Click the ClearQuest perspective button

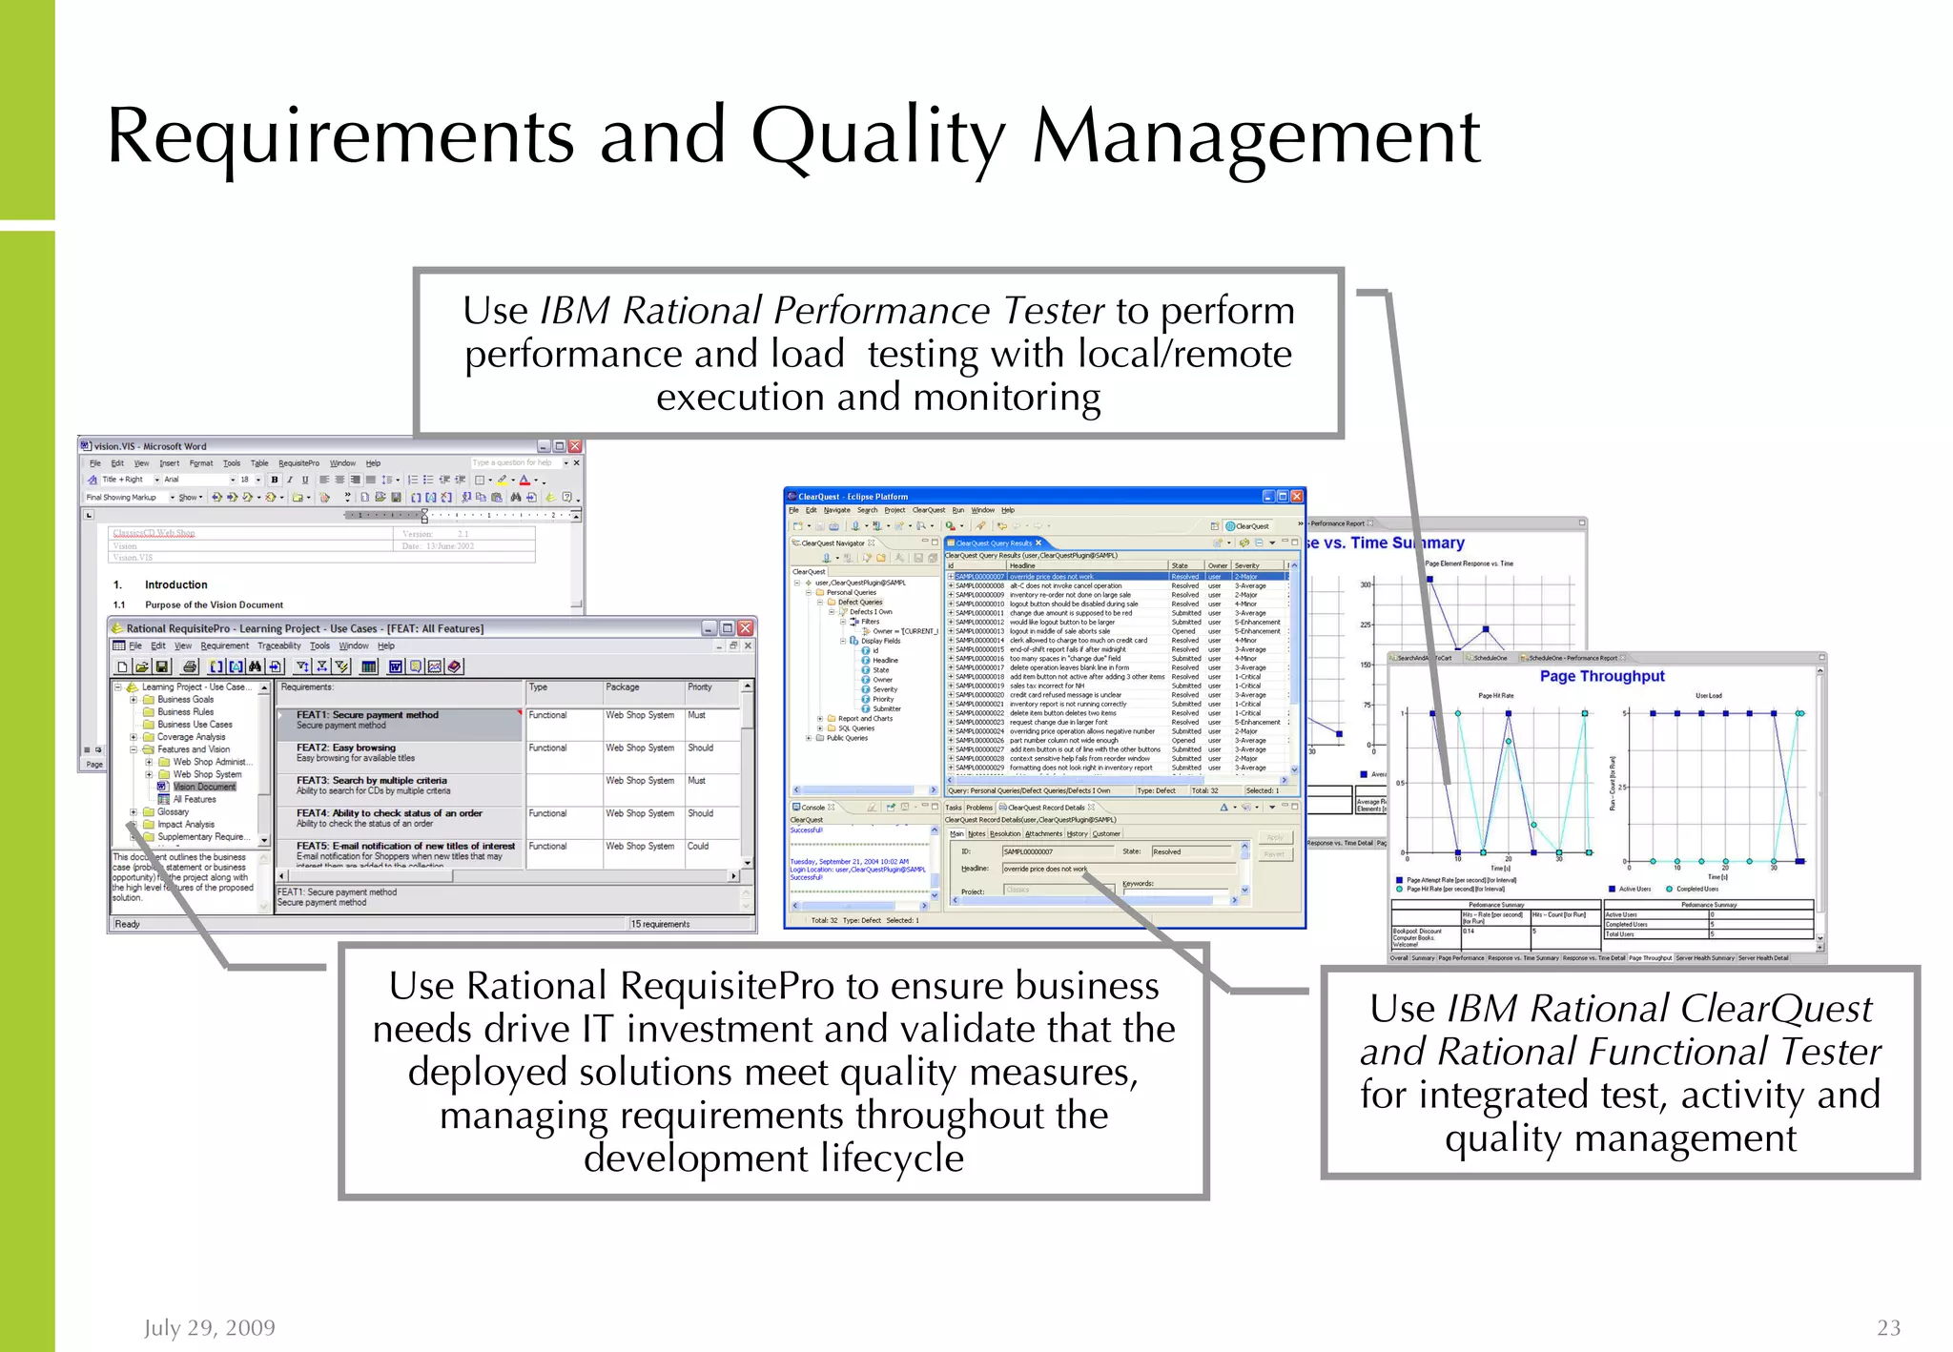pyautogui.click(x=1247, y=526)
